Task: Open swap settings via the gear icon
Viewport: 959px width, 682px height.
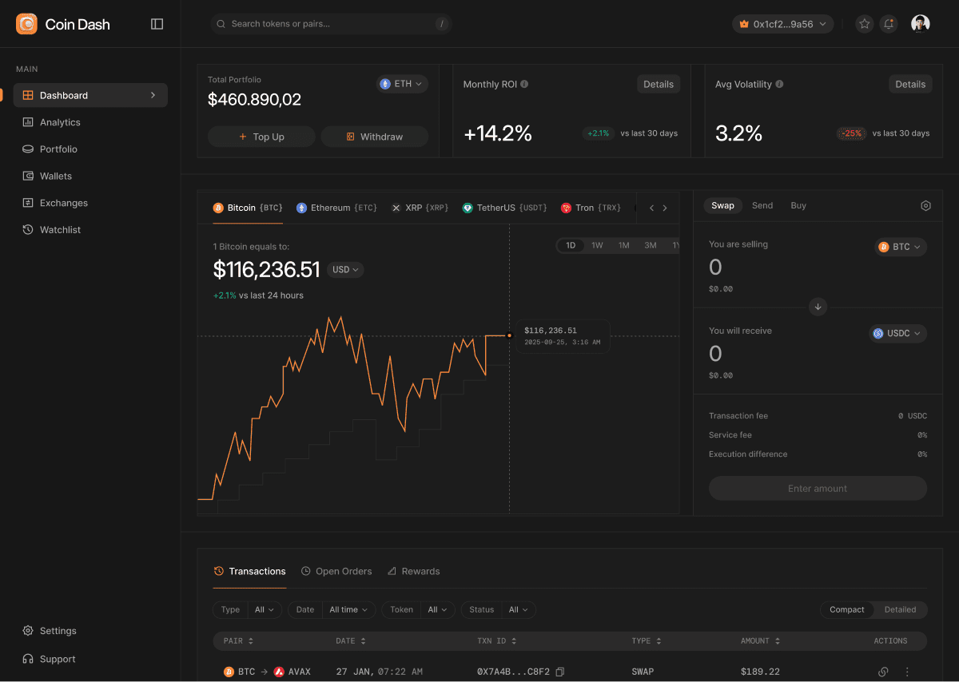Action: (925, 205)
